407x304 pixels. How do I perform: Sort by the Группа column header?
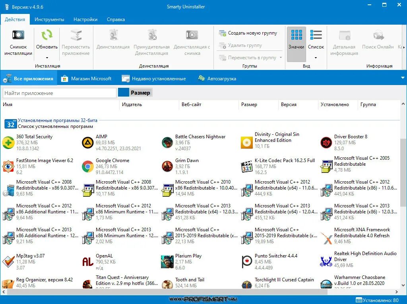tap(368, 105)
